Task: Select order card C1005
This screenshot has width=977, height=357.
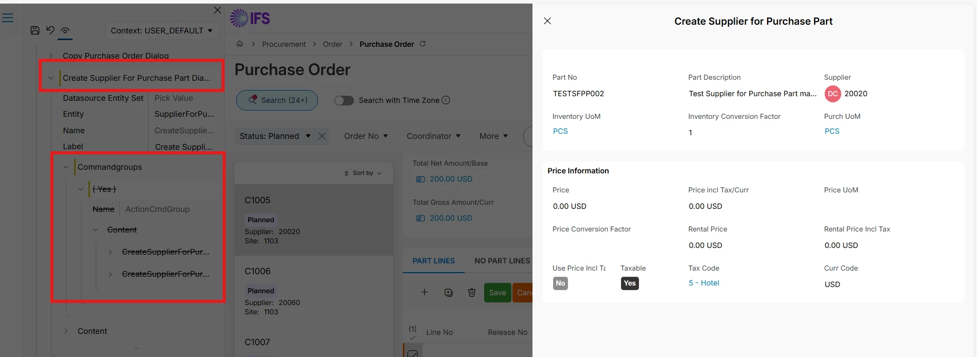Action: (314, 220)
